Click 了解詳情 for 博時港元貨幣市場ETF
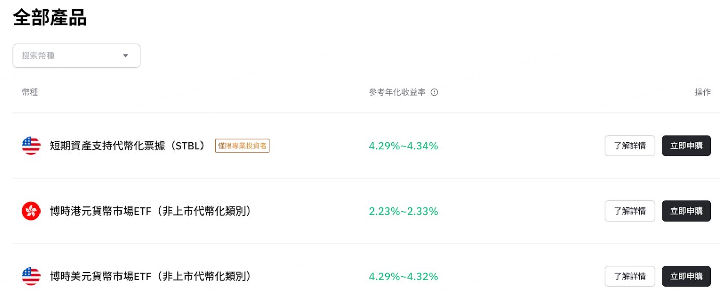 tap(630, 211)
